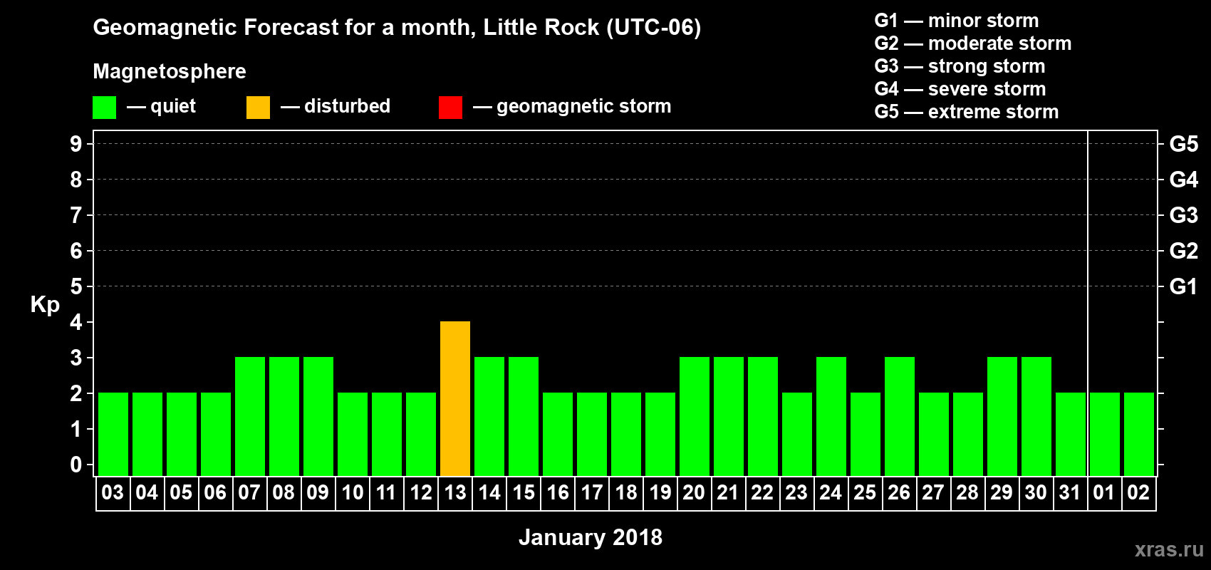
Task: Click the date label 02 at far right
Action: click(1138, 493)
